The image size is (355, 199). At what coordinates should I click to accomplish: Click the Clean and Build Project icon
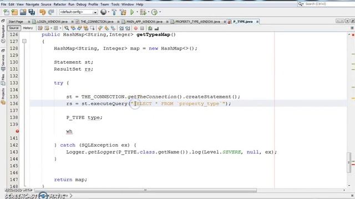pyautogui.click(x=123, y=12)
